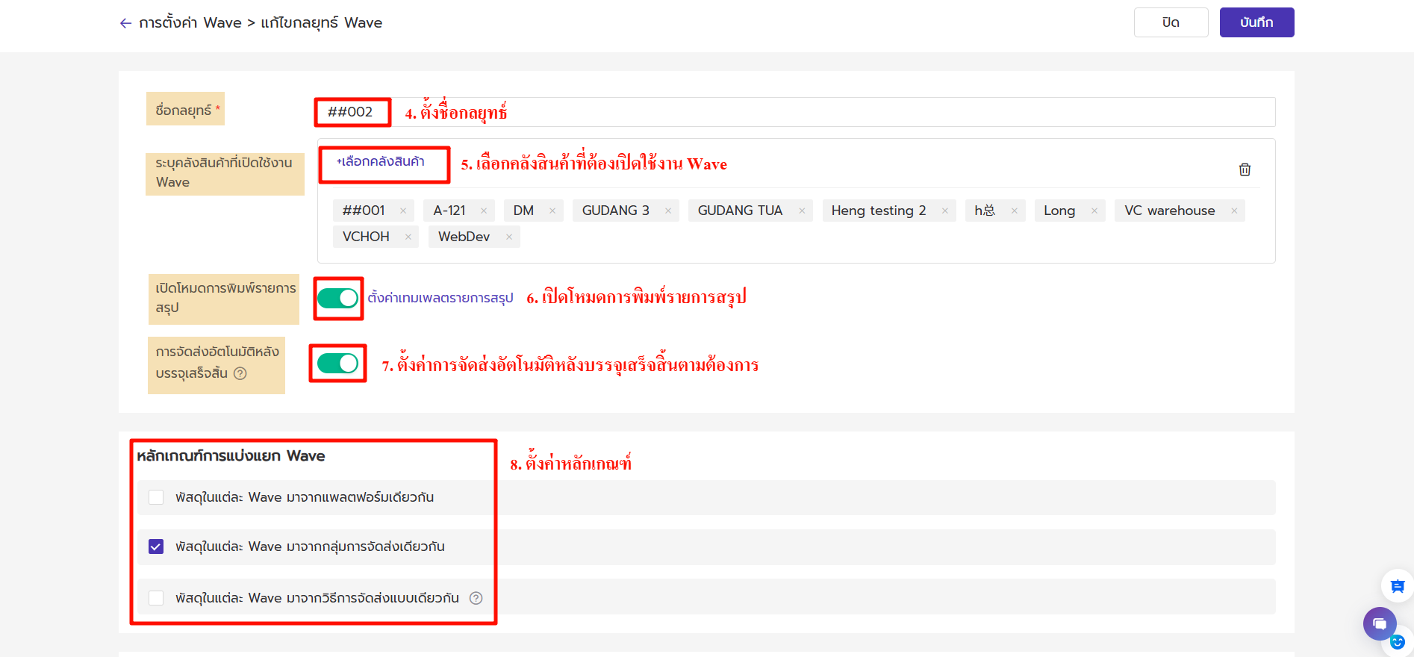
Task: Disable auto-shipping after packing toggle
Action: click(338, 364)
